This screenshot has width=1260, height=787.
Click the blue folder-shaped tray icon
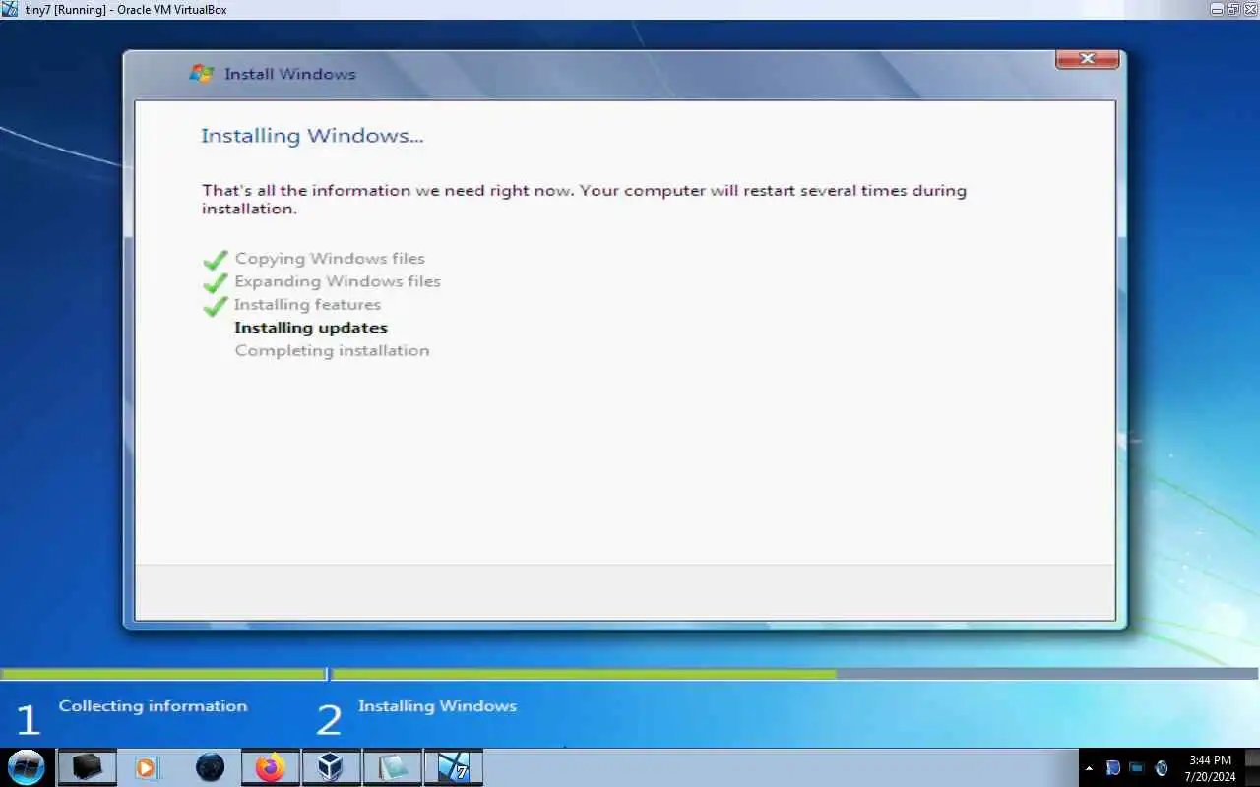tap(1137, 767)
